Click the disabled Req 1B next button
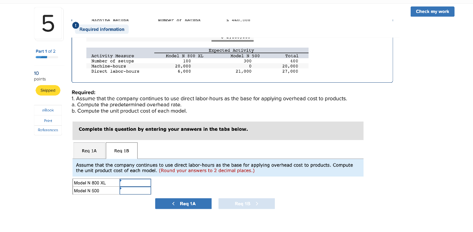 click(247, 204)
